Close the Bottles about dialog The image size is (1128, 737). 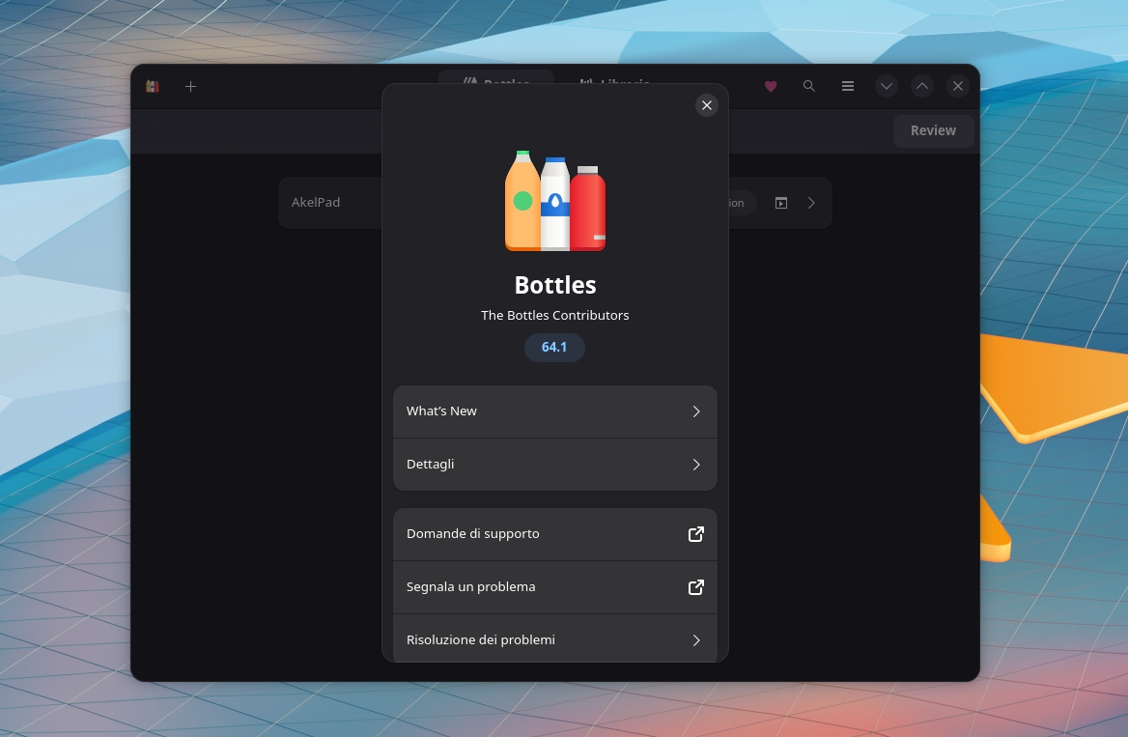click(706, 106)
